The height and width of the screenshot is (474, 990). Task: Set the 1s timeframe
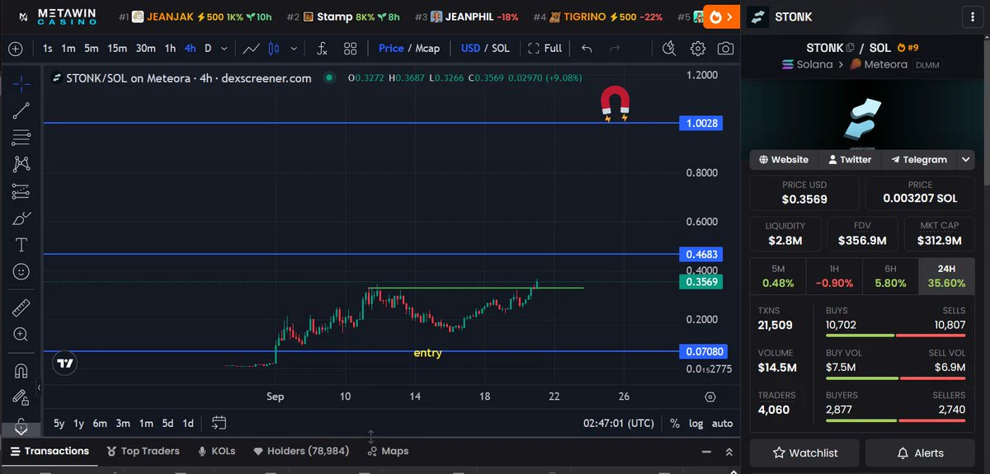47,49
